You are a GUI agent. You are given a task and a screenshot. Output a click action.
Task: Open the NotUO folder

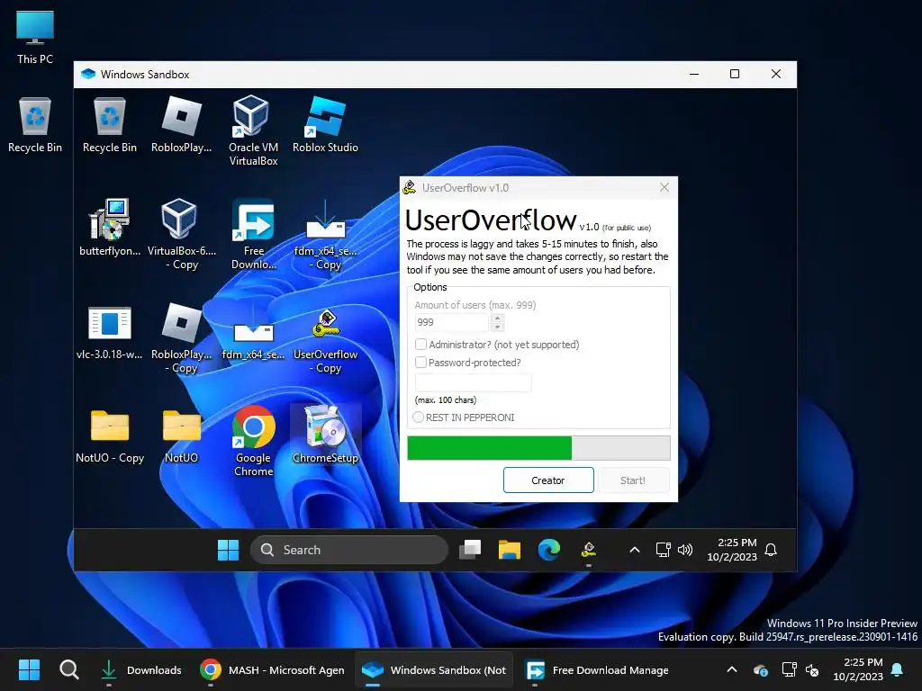181,436
